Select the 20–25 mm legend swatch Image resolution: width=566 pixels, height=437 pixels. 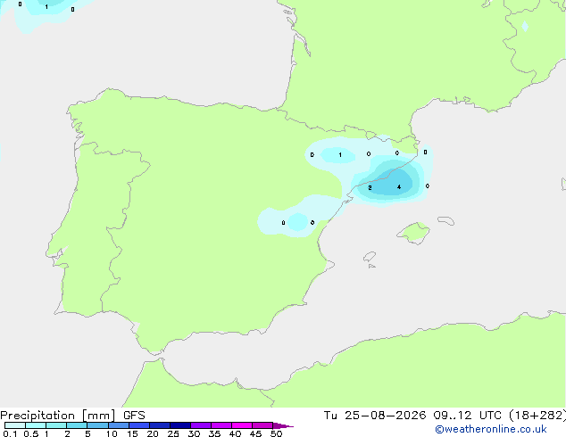160,425
